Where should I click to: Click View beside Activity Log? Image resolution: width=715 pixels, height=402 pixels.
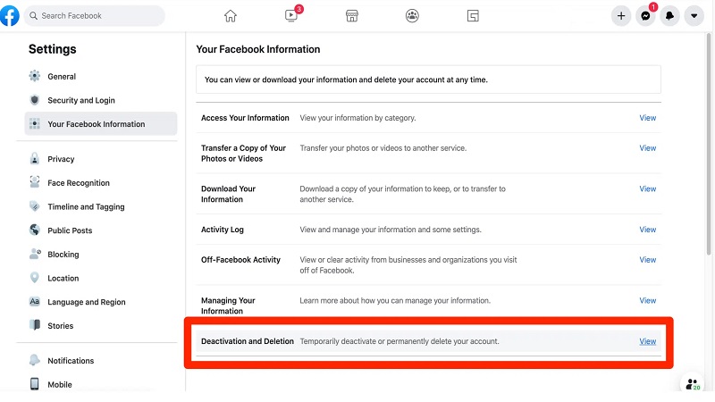[648, 230]
